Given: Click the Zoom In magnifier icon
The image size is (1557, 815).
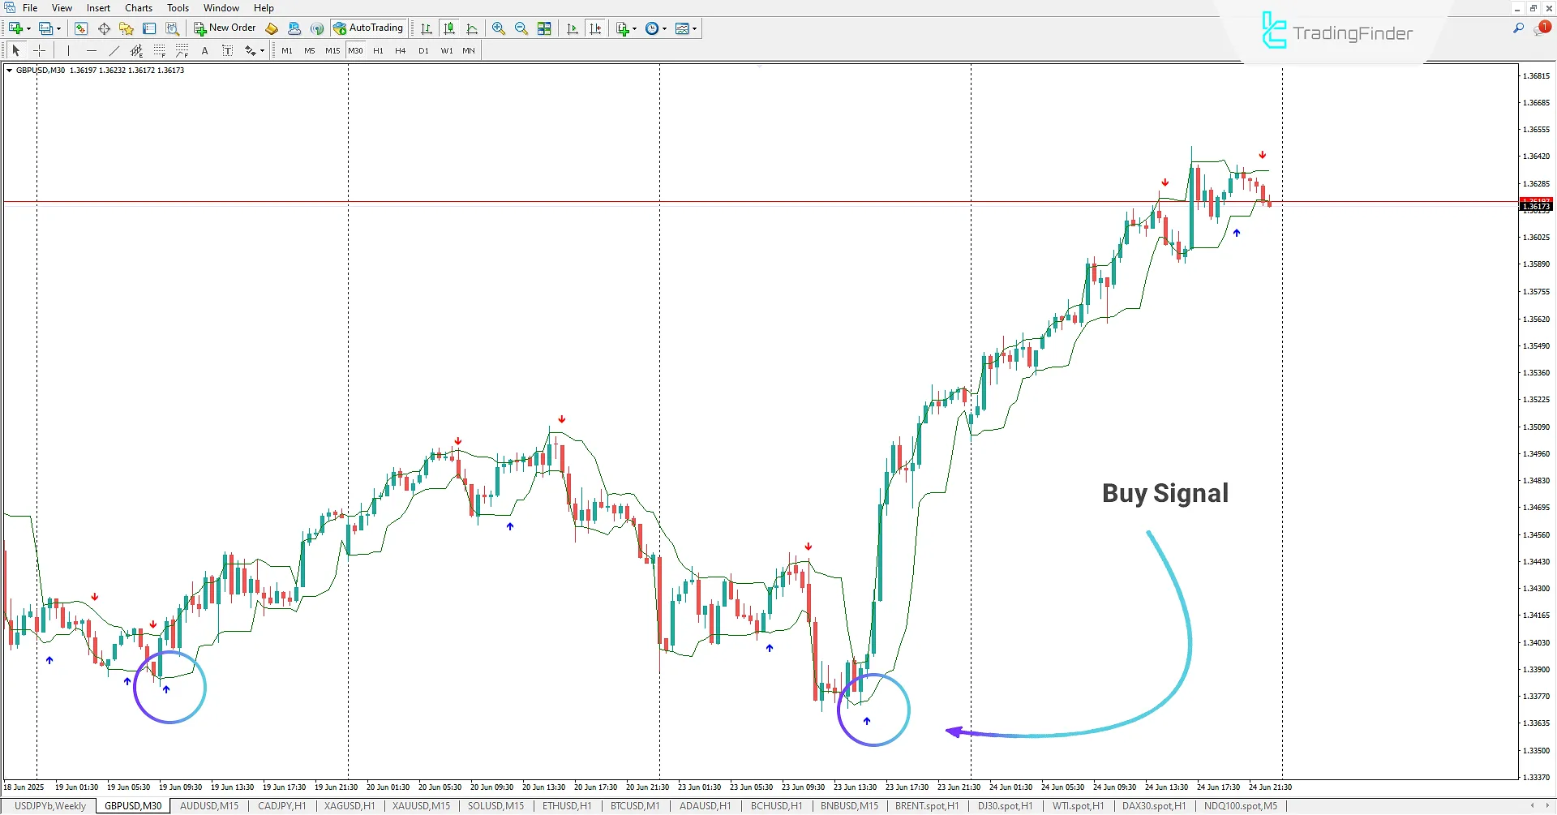Looking at the screenshot, I should (x=498, y=28).
